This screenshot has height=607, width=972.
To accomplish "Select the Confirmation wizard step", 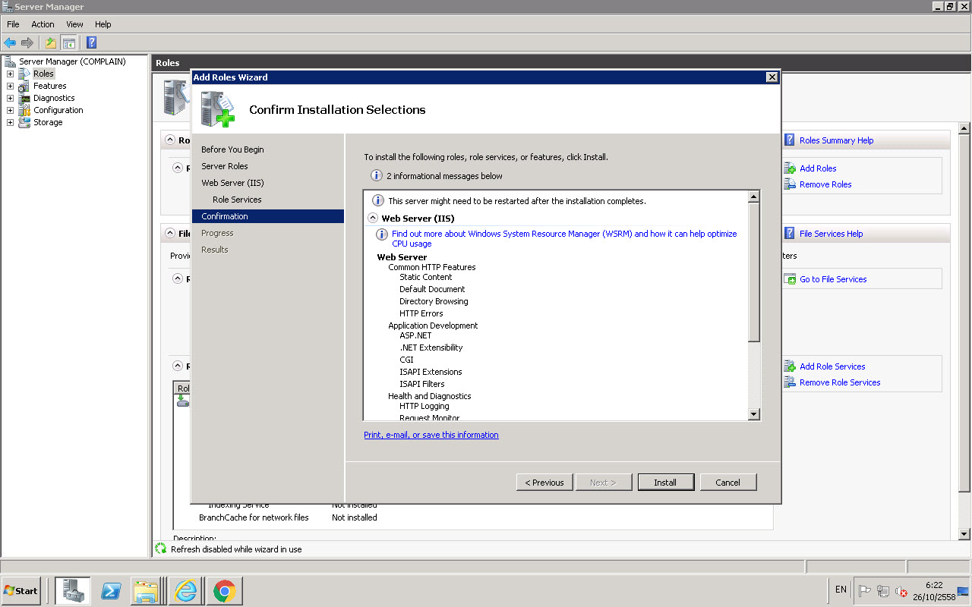I will 267,216.
